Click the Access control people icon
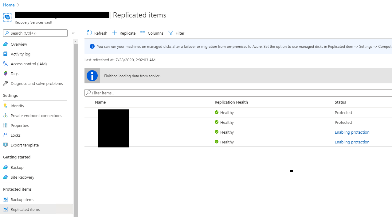The width and height of the screenshot is (392, 217). 5,64
